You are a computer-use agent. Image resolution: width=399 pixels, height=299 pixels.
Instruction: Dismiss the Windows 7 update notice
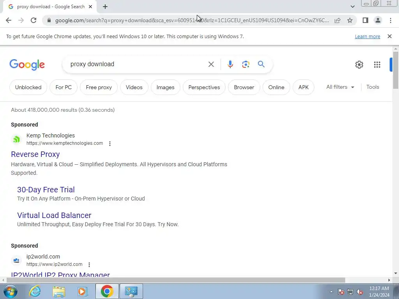pos(389,36)
